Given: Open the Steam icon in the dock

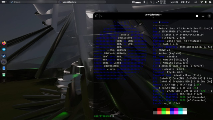Looking at the screenshot, I should click(4, 56).
